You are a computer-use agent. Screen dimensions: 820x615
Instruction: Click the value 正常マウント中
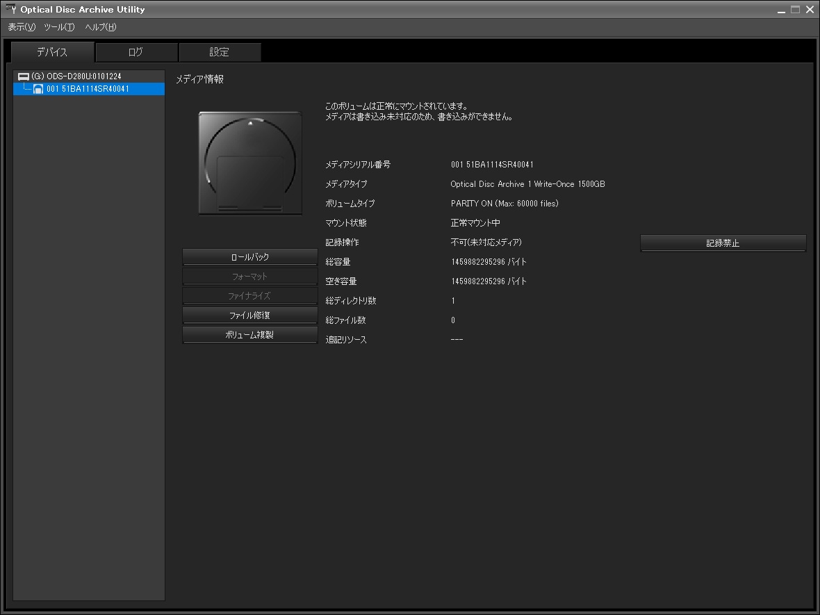[x=475, y=223]
